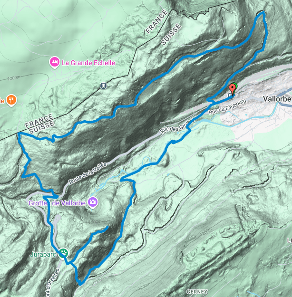Select the red finish pin at Vallorbe
Image resolution: width=292 pixels, height=297 pixels.
232,89
